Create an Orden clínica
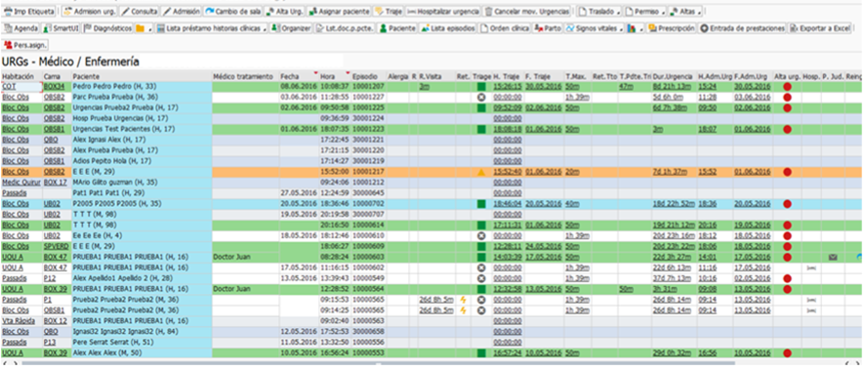The width and height of the screenshot is (865, 371). pos(504,28)
